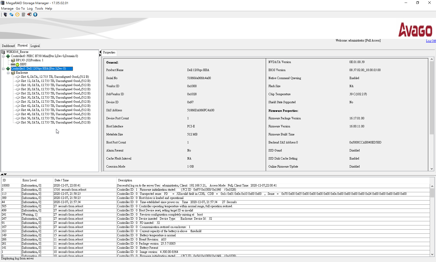Click the gray disk stack toolbar icon
The width and height of the screenshot is (436, 262).
click(23, 15)
